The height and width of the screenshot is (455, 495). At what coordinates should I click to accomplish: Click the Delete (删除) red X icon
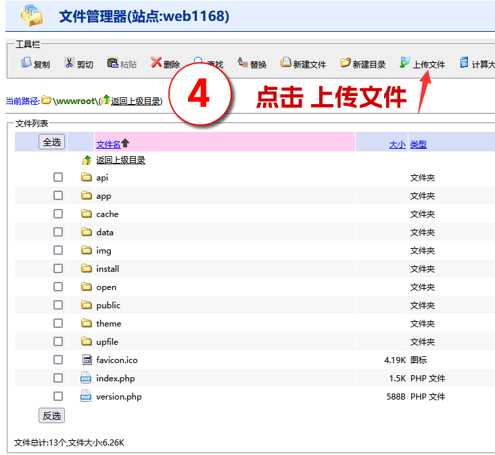(156, 62)
